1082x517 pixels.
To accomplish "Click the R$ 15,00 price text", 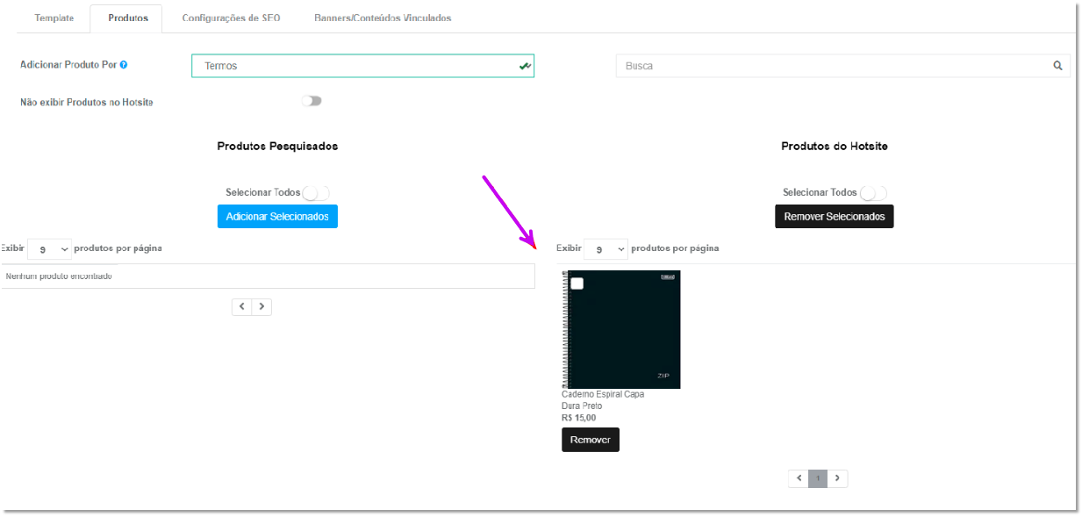I will point(578,418).
